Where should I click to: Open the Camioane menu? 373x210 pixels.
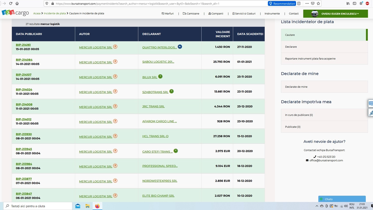point(191,13)
